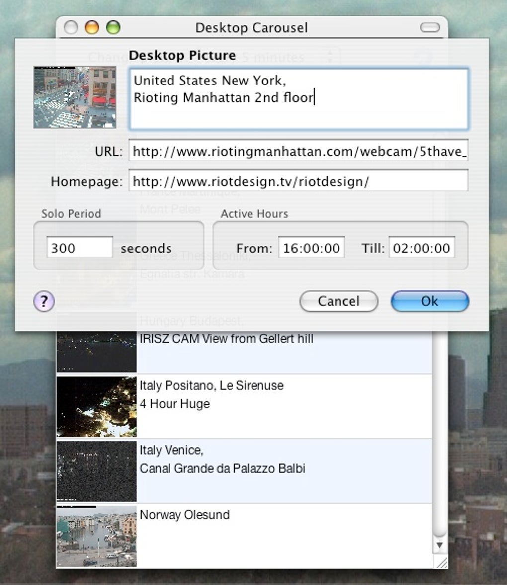Click the desktop picture description text box

297,98
